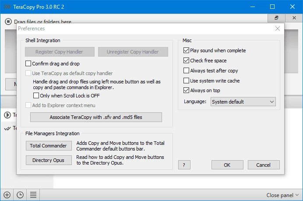The height and width of the screenshot is (201, 303).
Task: Click the Shell Integration group label
Action: click(43, 40)
